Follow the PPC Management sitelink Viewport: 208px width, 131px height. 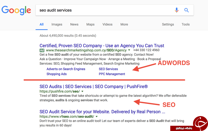[112, 74]
